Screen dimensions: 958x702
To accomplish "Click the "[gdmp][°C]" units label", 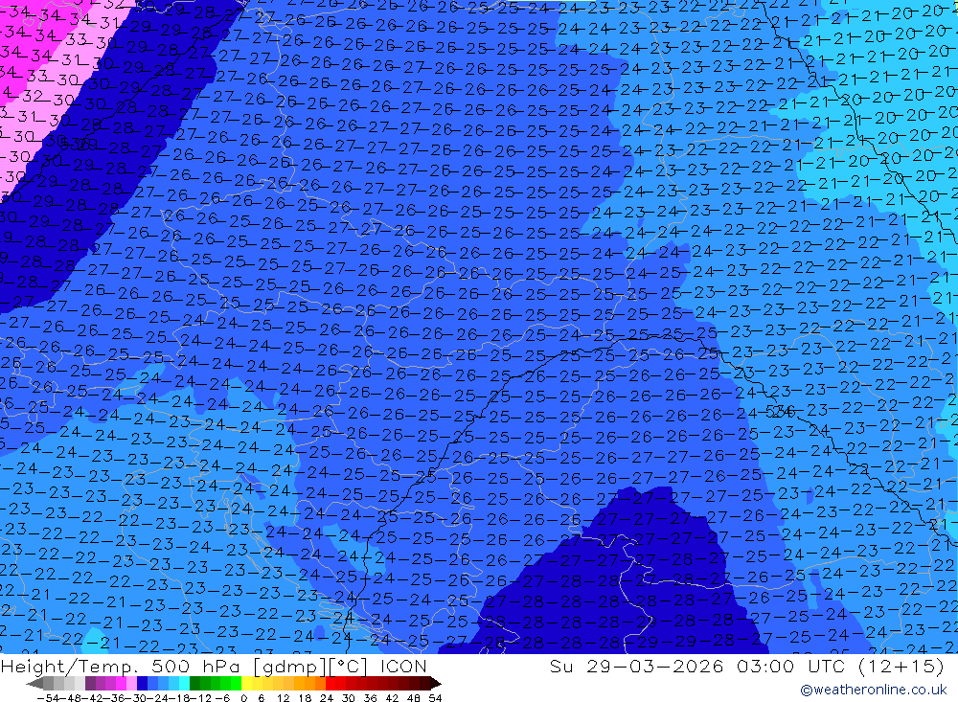I will 310,668.
